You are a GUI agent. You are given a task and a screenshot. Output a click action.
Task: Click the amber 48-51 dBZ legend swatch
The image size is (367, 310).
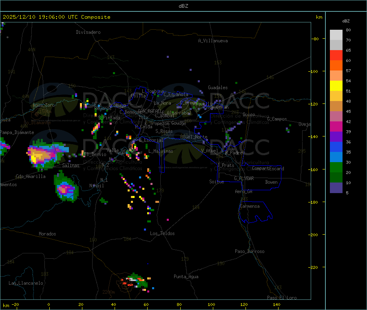pyautogui.click(x=336, y=96)
